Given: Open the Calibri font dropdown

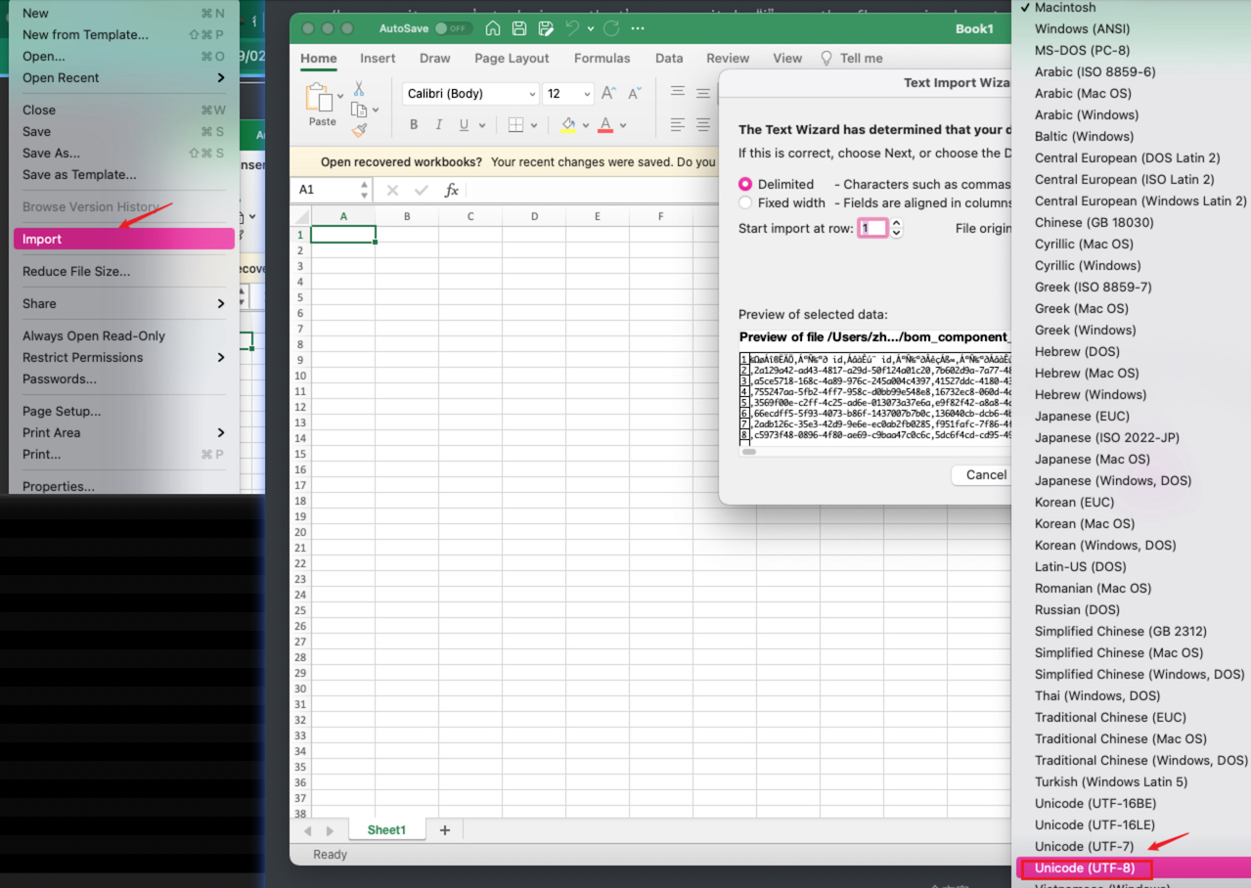Looking at the screenshot, I should pos(533,93).
